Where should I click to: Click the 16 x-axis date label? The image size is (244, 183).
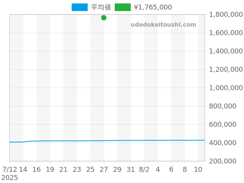point(37,169)
